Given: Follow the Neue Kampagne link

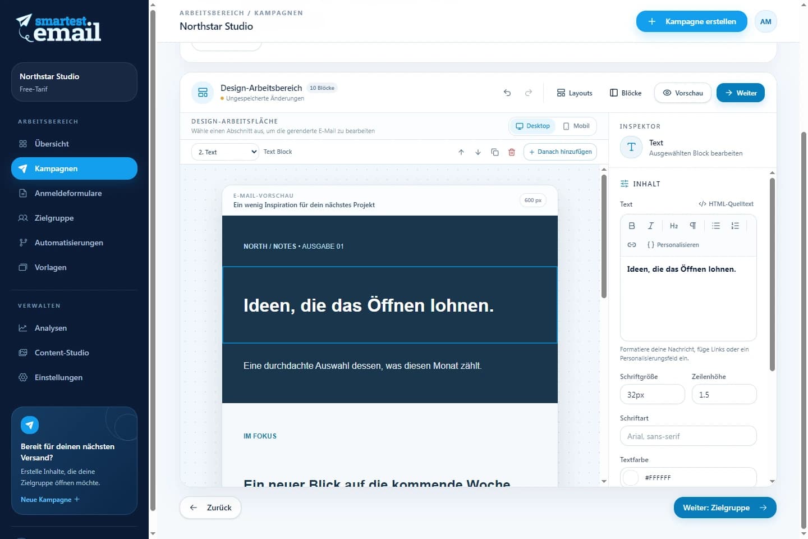Looking at the screenshot, I should (50, 500).
